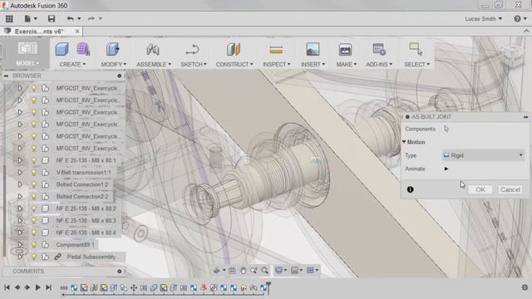Toggle visibility bulb for Bolted Connection2:2
The image size is (532, 299).
pos(33,196)
